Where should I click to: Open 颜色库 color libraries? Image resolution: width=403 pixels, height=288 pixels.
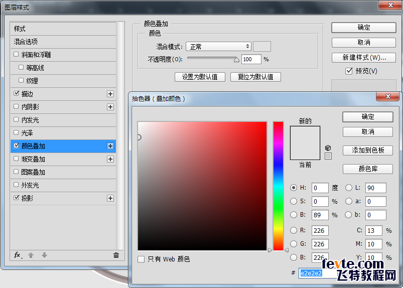point(368,169)
